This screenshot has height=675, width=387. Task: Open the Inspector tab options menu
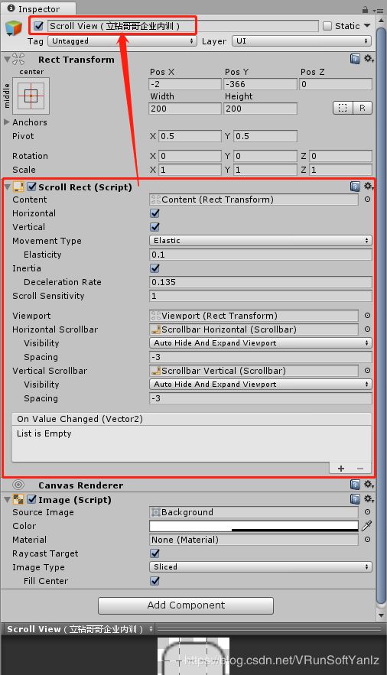pos(380,9)
